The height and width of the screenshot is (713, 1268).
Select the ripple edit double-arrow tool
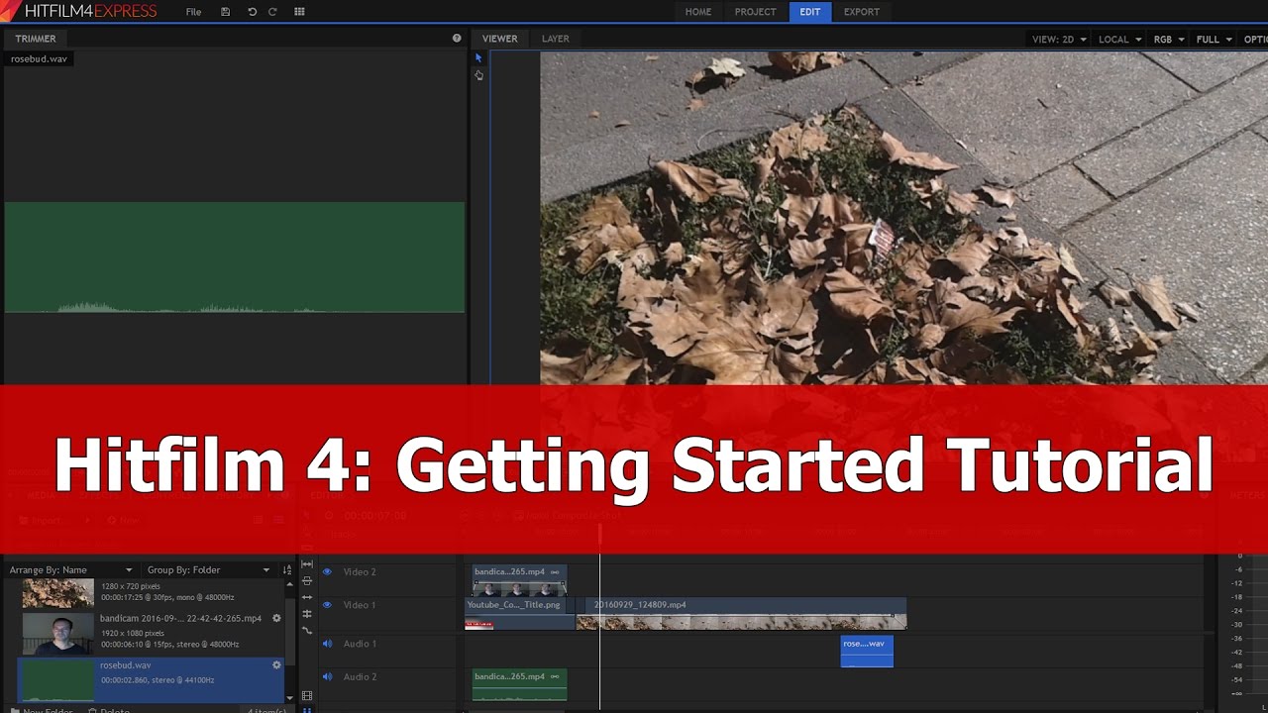tap(307, 597)
